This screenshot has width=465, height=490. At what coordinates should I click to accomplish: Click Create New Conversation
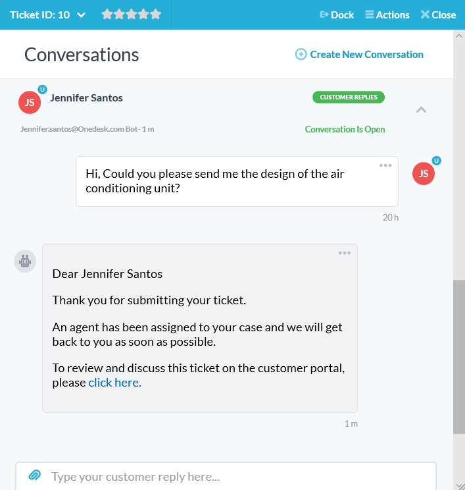(x=366, y=55)
